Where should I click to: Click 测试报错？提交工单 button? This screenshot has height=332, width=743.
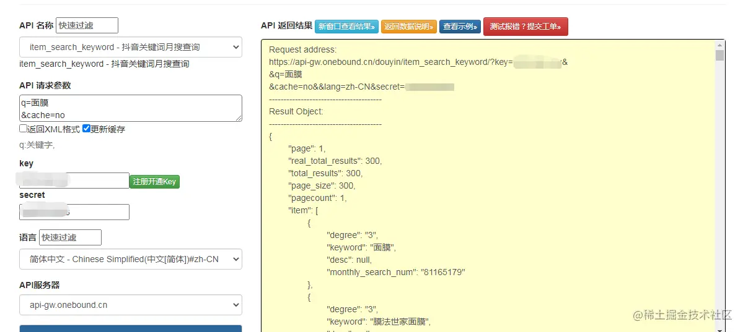(x=525, y=27)
